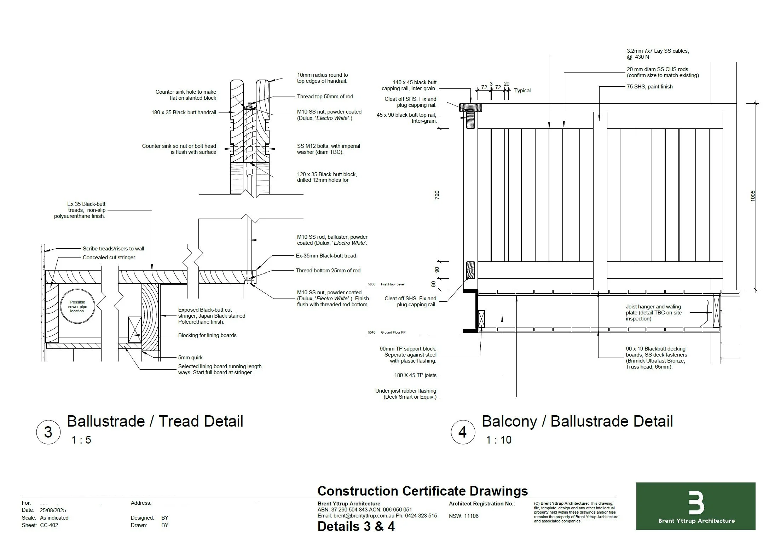Click the sheet number CC-402 text
Viewport: 769px width, 544px height.
(x=49, y=525)
